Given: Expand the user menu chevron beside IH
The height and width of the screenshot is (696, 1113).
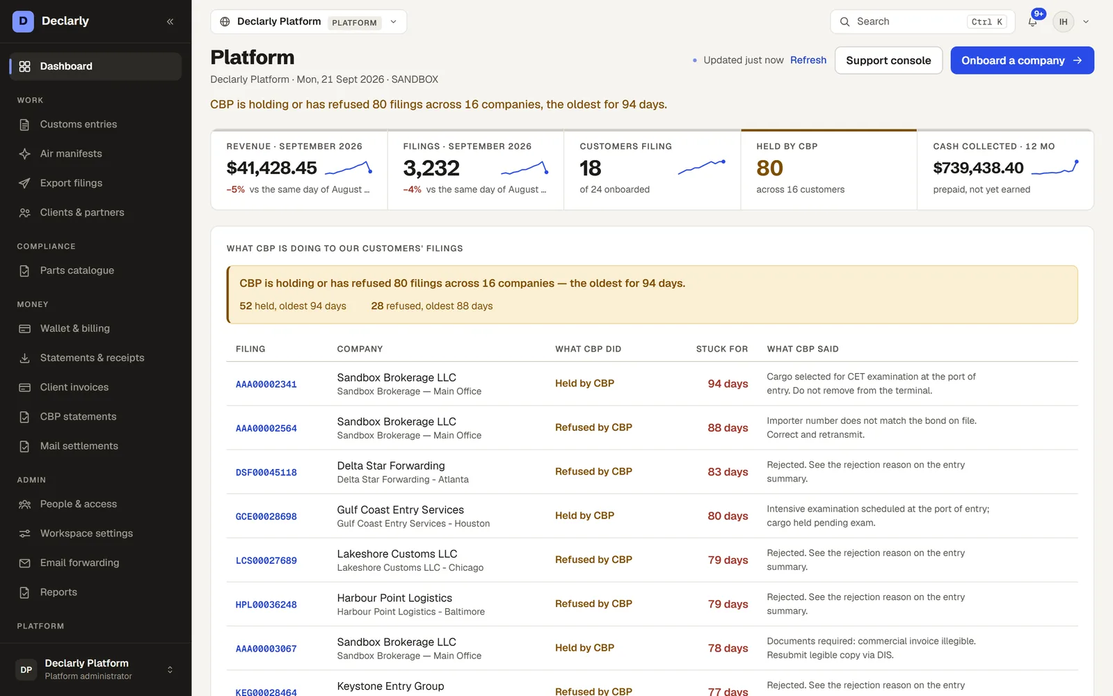Looking at the screenshot, I should point(1086,22).
